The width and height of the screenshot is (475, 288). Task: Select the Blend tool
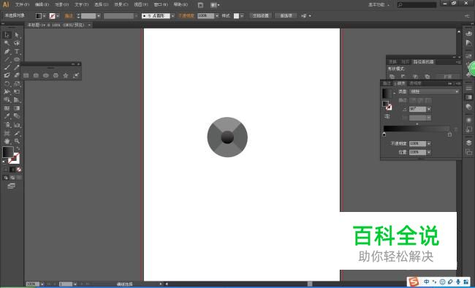(17, 116)
